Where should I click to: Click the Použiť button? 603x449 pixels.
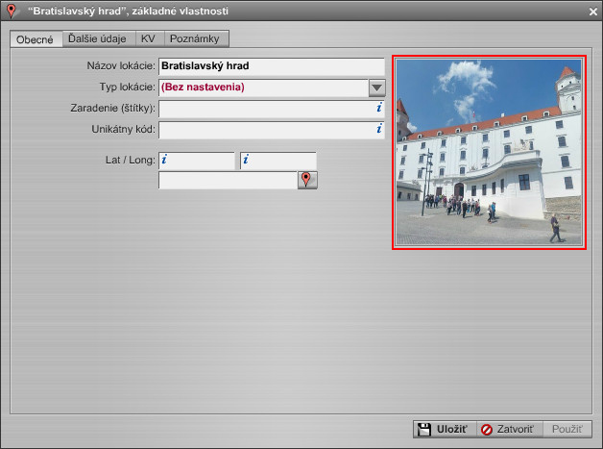click(567, 429)
